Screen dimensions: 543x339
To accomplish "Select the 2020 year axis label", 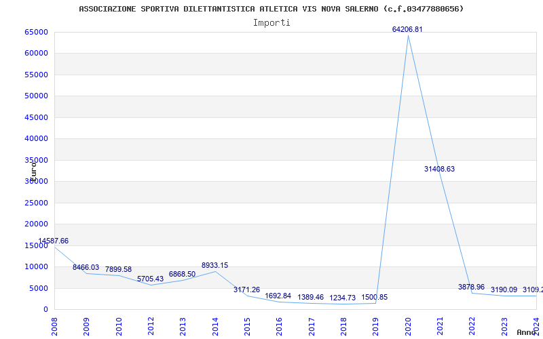I will point(409,327).
